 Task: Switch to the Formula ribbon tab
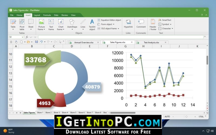click(x=47, y=15)
